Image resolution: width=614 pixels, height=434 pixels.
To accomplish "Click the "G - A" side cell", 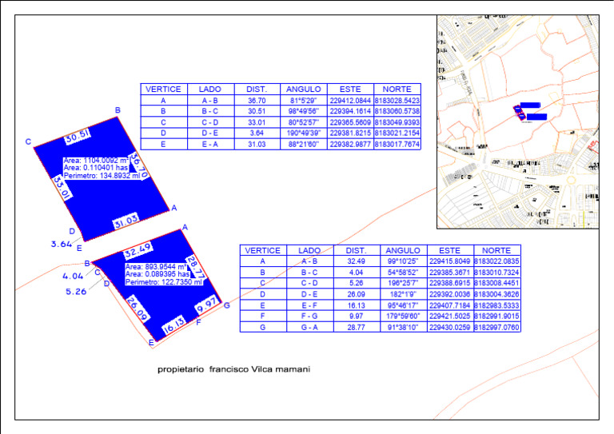I will coord(309,328).
